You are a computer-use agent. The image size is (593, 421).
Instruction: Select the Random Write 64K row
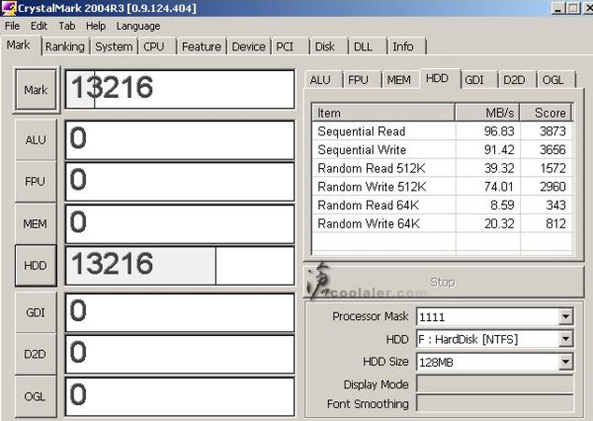[x=442, y=224]
